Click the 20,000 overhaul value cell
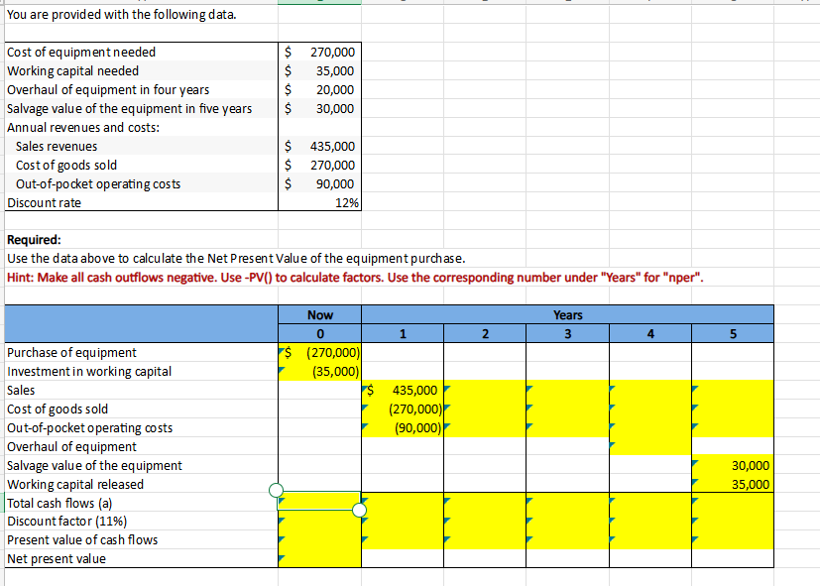The height and width of the screenshot is (586, 820). click(x=319, y=90)
